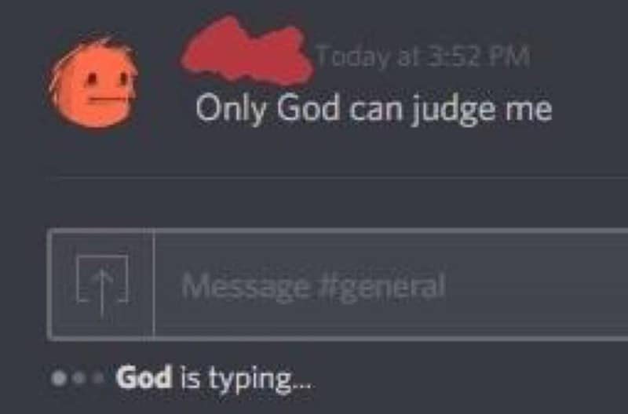Click the "Message" placeholder word in text box
The image size is (628, 414).
coord(246,285)
